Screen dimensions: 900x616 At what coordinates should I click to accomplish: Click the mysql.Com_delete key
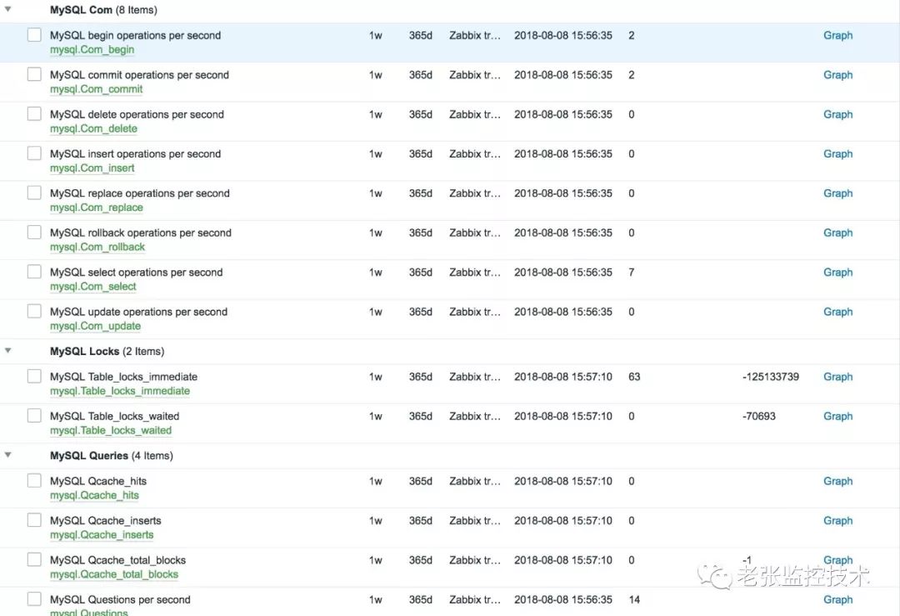coord(93,128)
